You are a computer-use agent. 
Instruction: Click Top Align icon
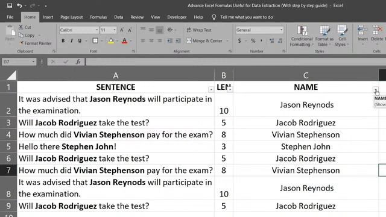(143, 30)
